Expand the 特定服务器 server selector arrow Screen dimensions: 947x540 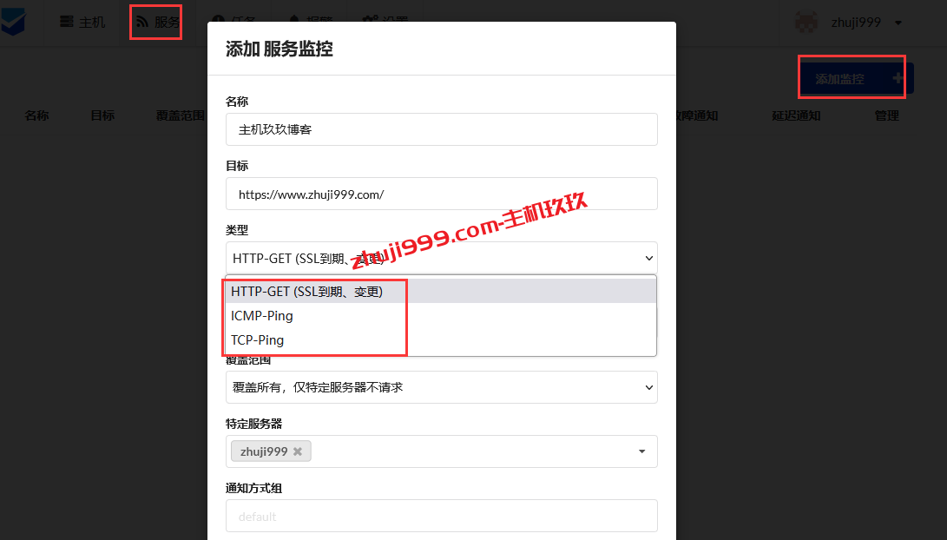coord(642,451)
